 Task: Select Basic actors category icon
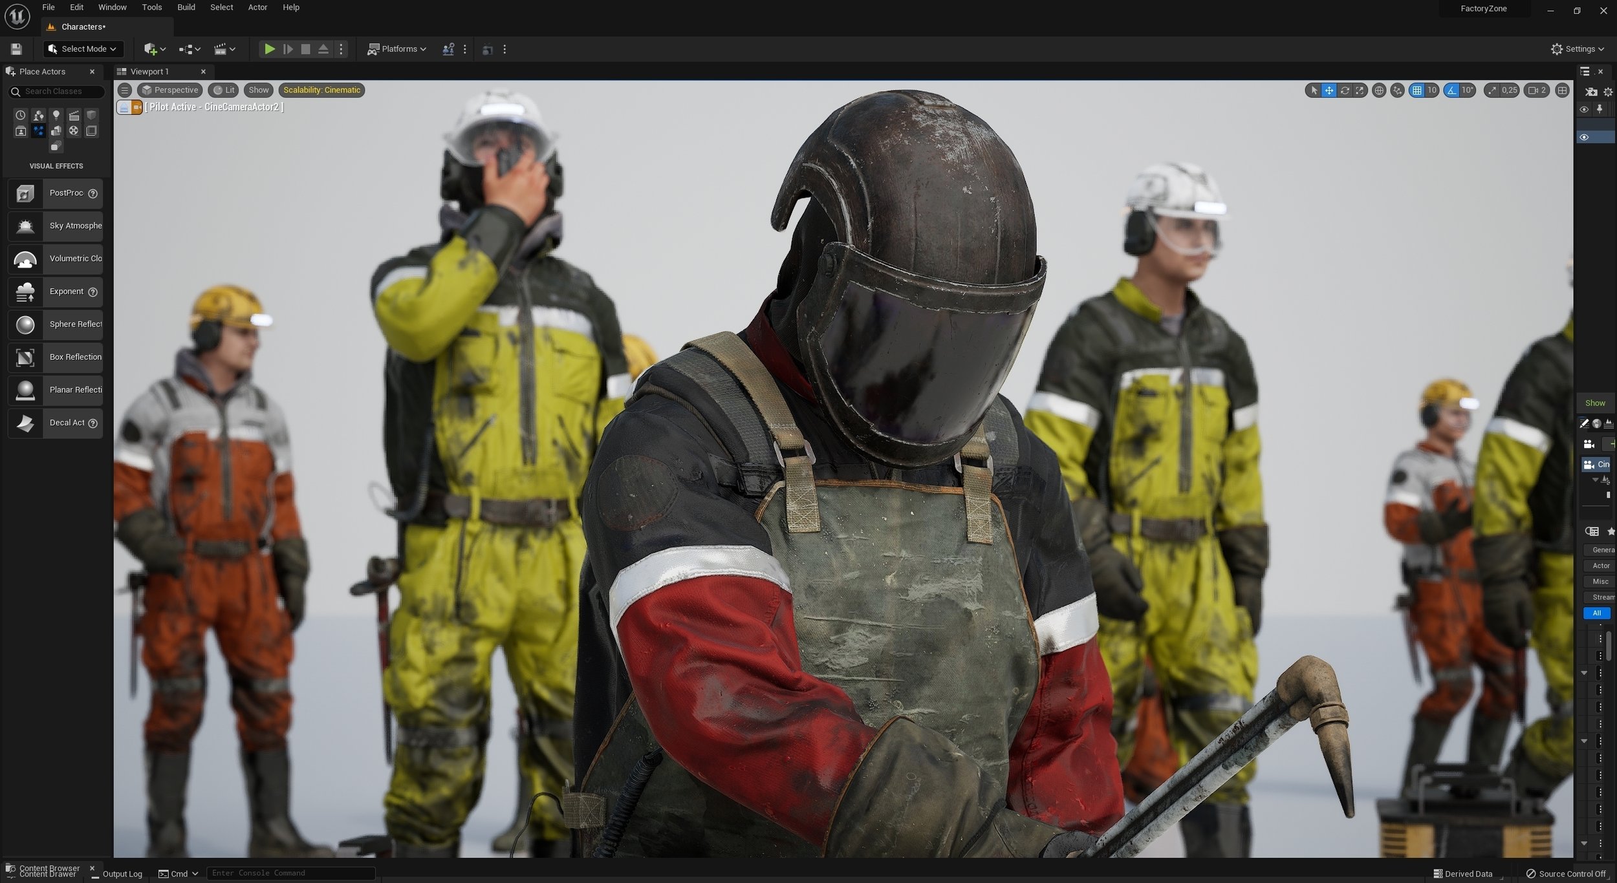(x=39, y=115)
